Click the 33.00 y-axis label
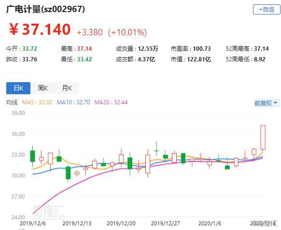The width and height of the screenshot is (281, 230). 18,155
